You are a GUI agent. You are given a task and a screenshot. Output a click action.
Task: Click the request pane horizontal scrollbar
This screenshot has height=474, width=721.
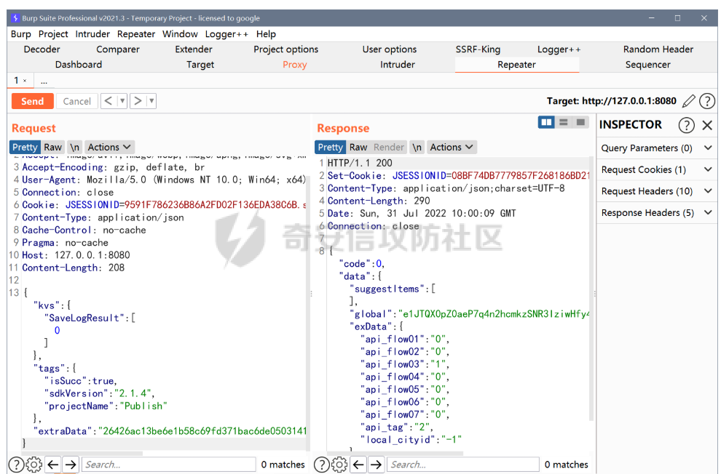tap(83, 454)
